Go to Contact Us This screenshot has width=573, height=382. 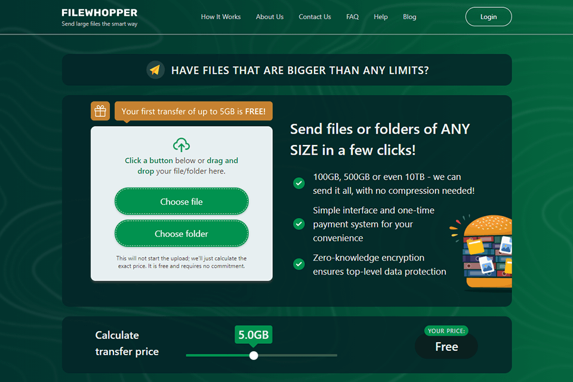pos(315,17)
